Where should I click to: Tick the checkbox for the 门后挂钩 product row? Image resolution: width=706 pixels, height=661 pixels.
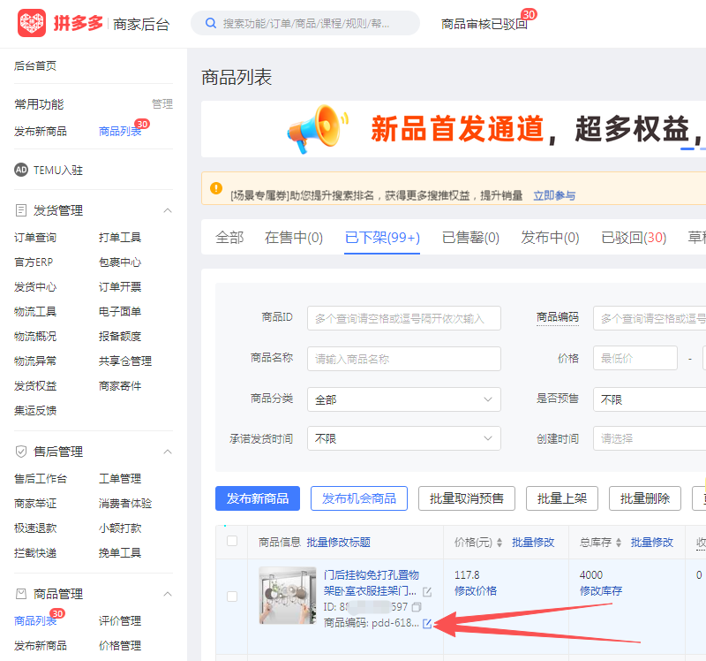232,596
